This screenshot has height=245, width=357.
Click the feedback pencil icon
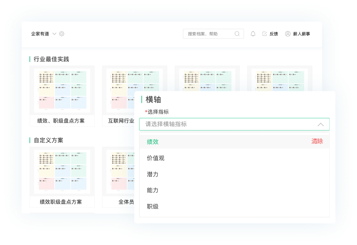[x=264, y=34]
